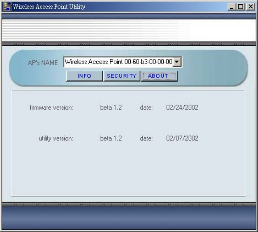
Task: Click the Wireless Access Point Utility title text
Action: [49, 7]
